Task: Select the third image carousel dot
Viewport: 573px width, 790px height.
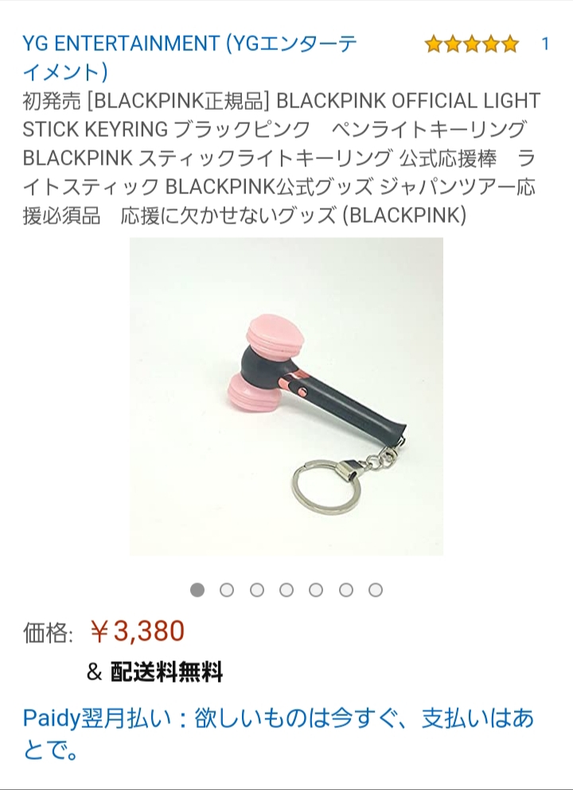Action: coord(257,590)
